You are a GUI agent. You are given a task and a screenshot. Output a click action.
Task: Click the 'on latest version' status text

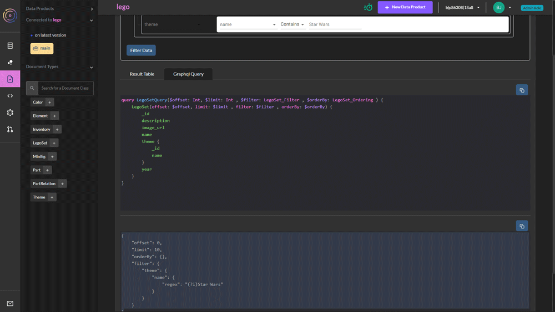tap(51, 35)
